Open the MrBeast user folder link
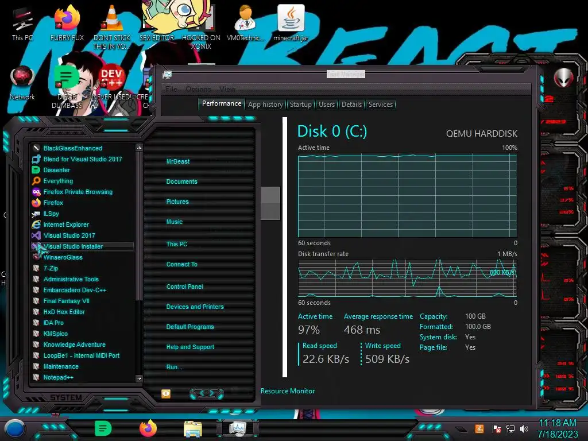 178,161
